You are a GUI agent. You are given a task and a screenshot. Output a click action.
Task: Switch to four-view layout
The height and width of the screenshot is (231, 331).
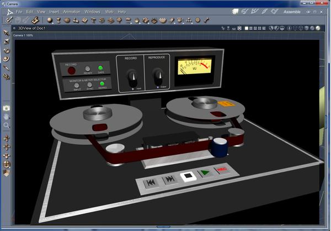pos(259,28)
